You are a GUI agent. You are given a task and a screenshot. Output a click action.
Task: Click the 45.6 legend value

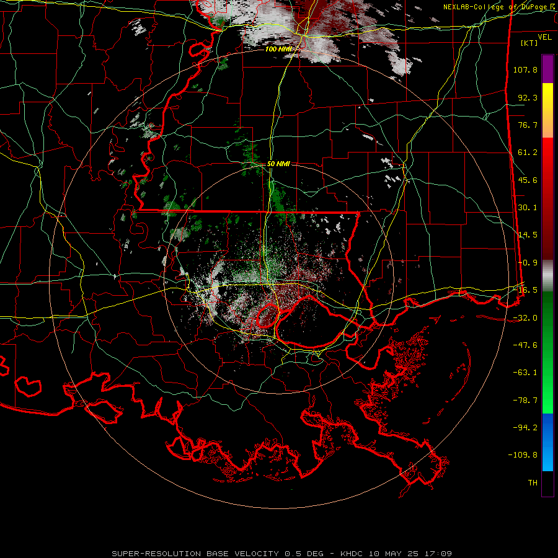click(528, 180)
